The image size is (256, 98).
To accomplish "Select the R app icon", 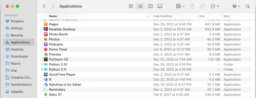I will click(x=46, y=79).
